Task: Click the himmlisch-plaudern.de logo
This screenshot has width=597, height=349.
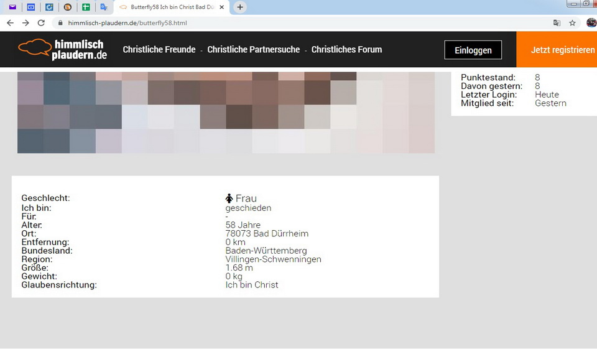Action: [62, 50]
